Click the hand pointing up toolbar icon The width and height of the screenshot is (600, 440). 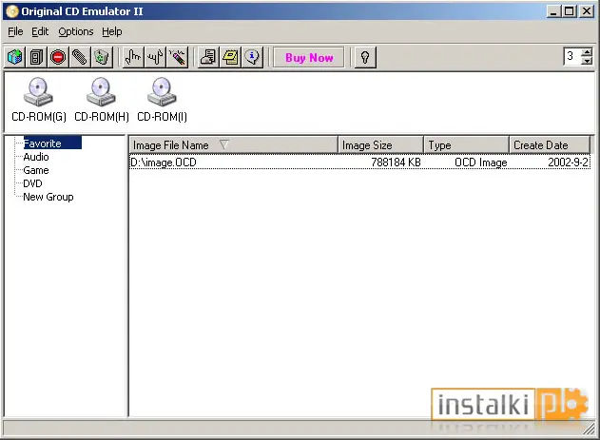[x=133, y=58]
